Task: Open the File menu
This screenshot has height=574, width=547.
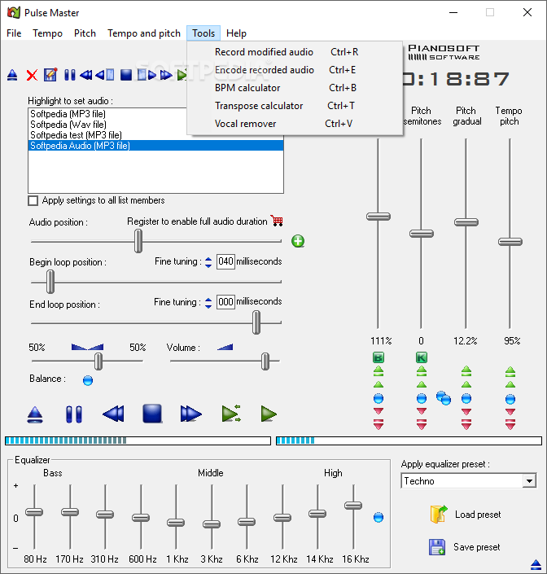Action: tap(14, 33)
